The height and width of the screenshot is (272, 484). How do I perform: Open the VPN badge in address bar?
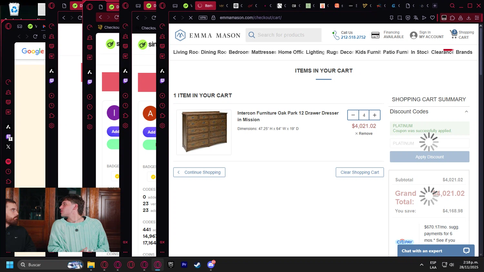click(x=203, y=18)
